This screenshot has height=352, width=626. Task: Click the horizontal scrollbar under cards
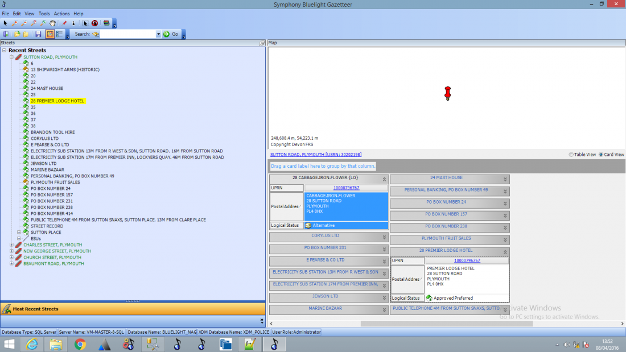tap(447, 324)
